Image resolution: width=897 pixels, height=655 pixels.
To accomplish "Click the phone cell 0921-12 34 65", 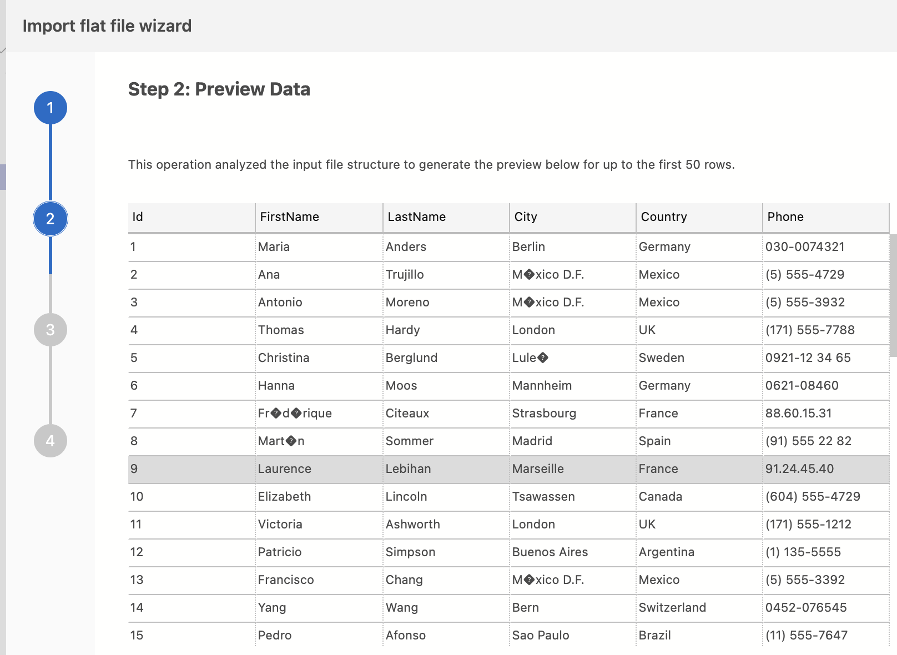I will click(826, 358).
